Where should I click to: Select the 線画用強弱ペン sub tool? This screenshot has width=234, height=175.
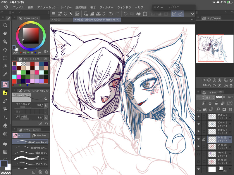coord(30,147)
